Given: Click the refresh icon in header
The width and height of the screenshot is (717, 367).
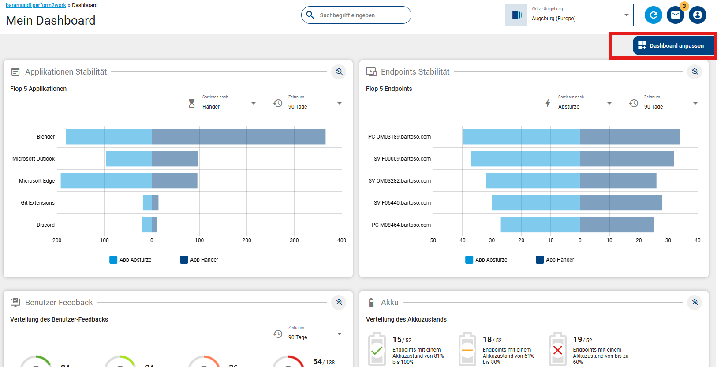Looking at the screenshot, I should [x=653, y=15].
